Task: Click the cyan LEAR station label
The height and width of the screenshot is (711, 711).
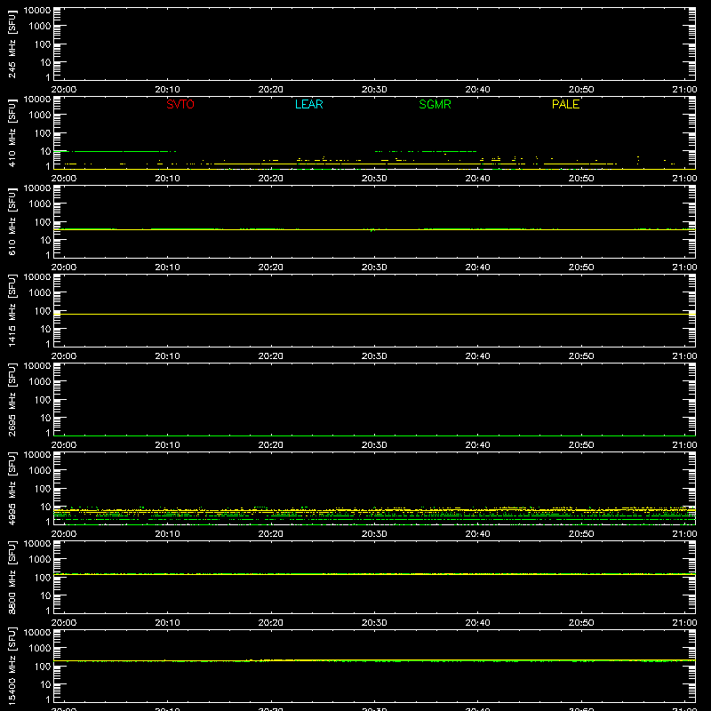Action: point(308,104)
